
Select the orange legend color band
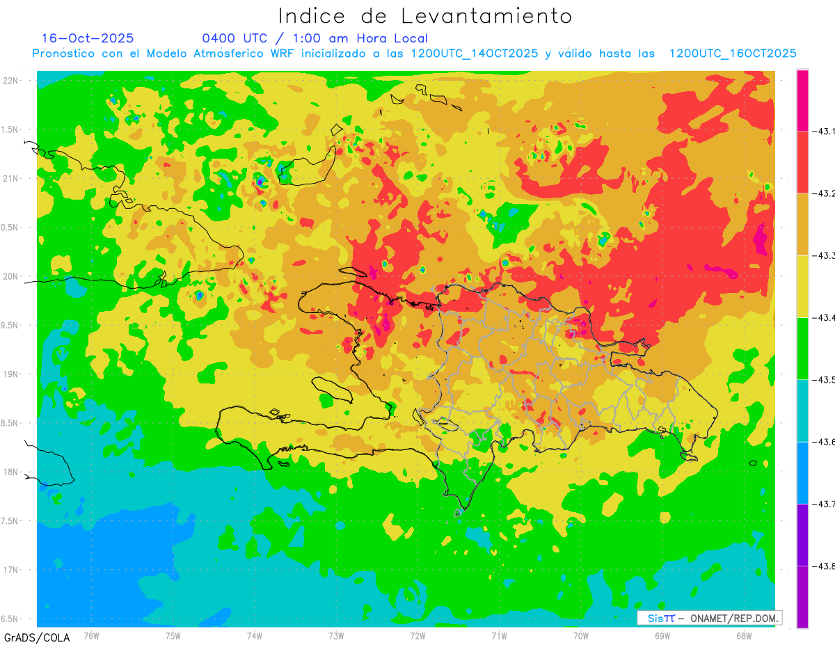pos(802,224)
